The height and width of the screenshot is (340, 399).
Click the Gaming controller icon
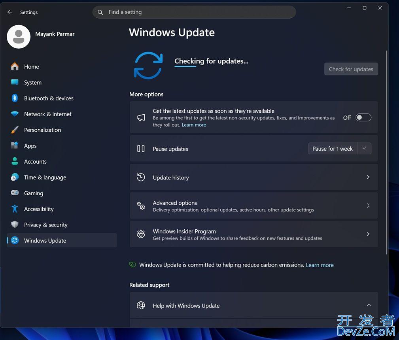[x=15, y=193]
